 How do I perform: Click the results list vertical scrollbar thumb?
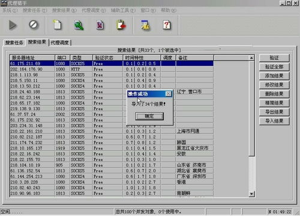coord(251,109)
